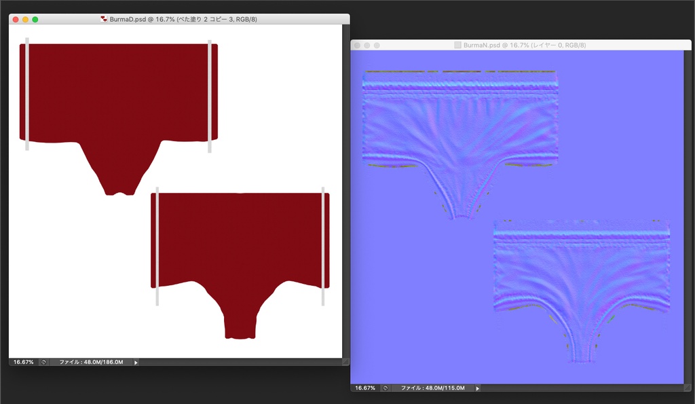Click vertical scrollbar of BurmaD window

(345, 191)
